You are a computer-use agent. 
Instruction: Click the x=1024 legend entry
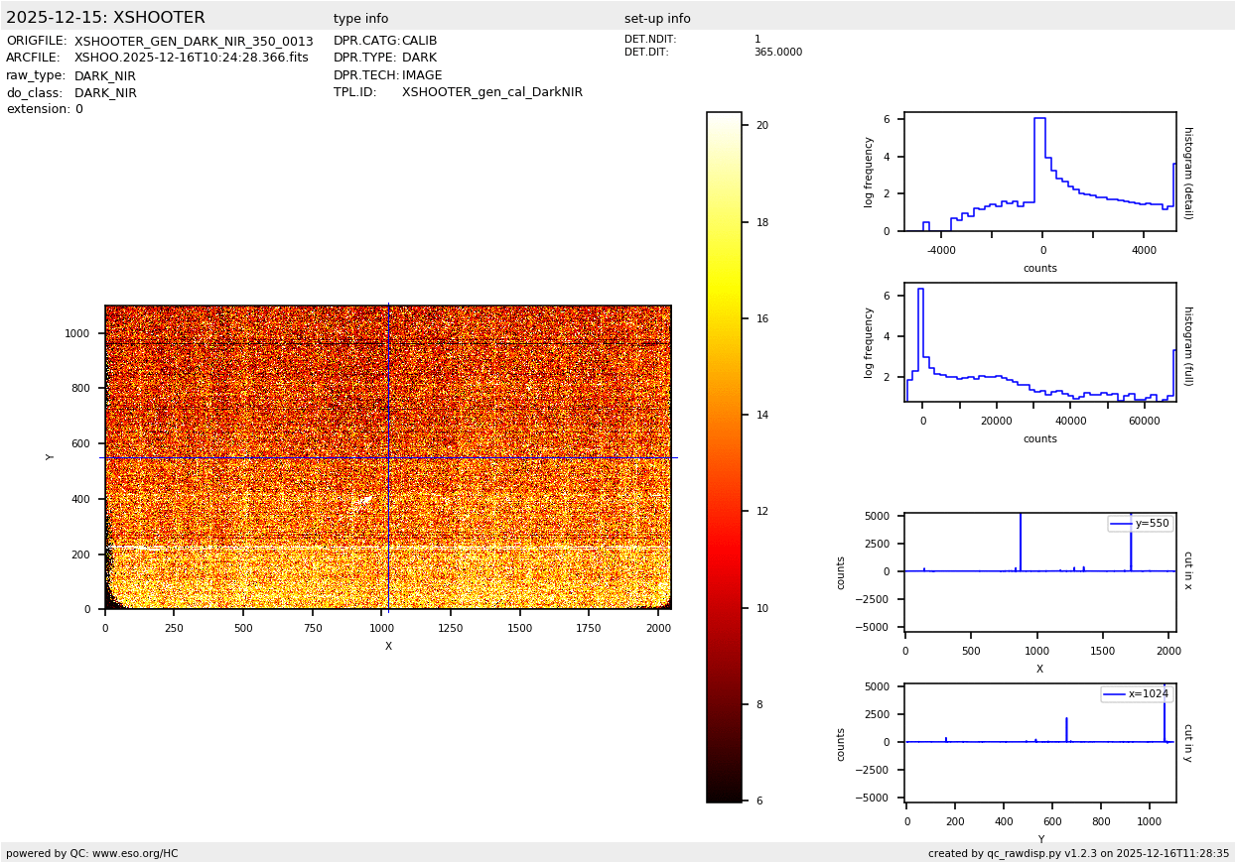[1136, 694]
